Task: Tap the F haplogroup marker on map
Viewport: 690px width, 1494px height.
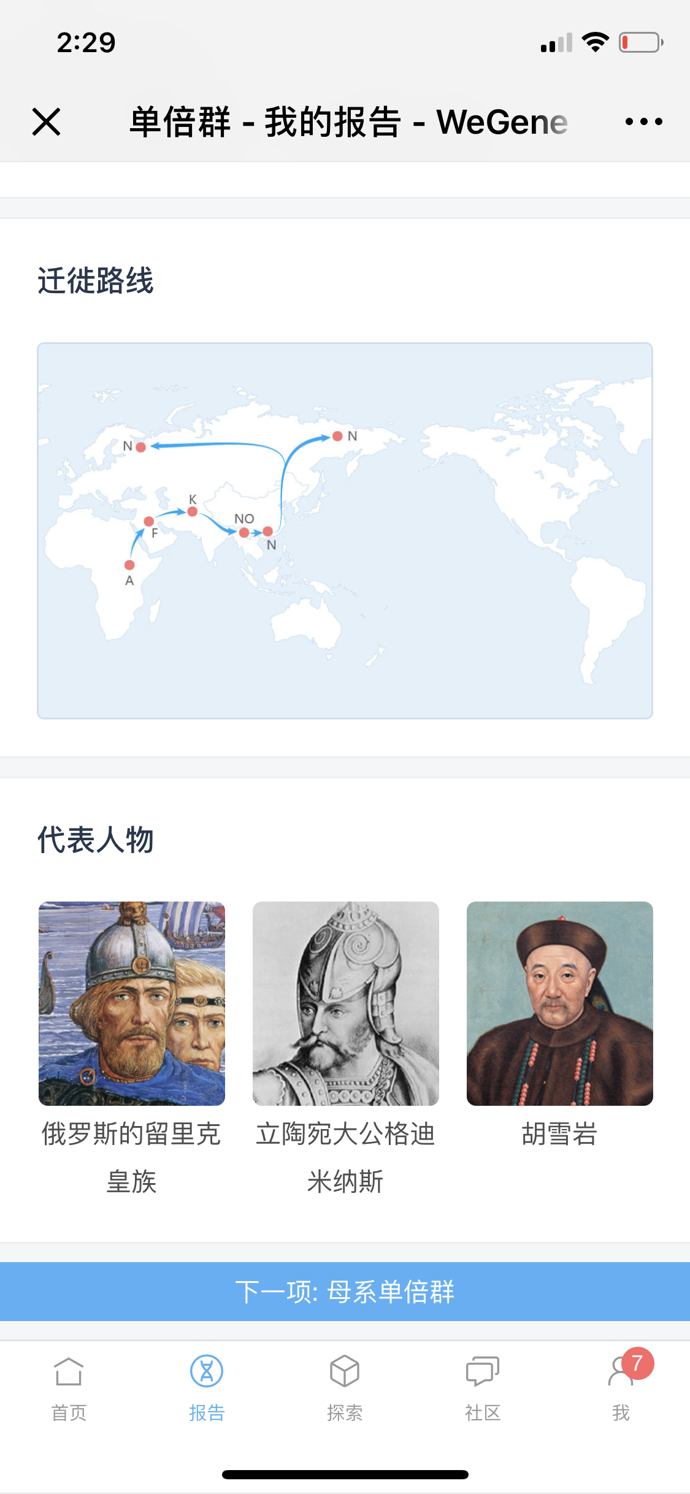Action: click(x=148, y=521)
